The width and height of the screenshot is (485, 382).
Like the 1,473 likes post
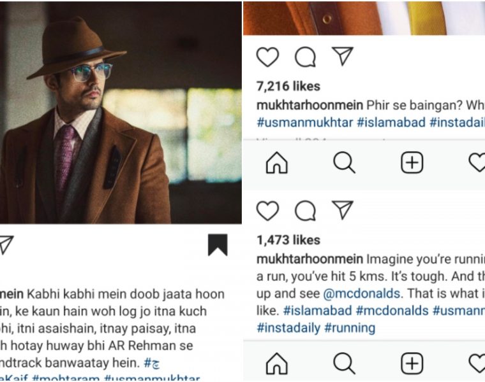[x=267, y=211]
